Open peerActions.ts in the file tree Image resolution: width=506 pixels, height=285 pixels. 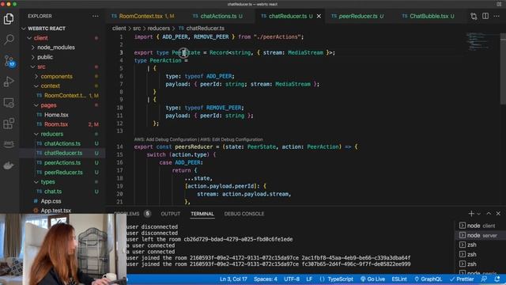click(62, 162)
